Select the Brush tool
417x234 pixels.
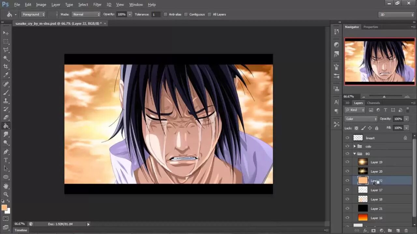tap(6, 93)
